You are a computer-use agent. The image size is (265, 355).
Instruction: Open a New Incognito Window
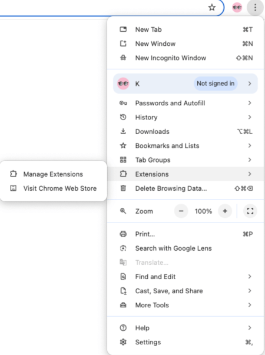(x=185, y=58)
